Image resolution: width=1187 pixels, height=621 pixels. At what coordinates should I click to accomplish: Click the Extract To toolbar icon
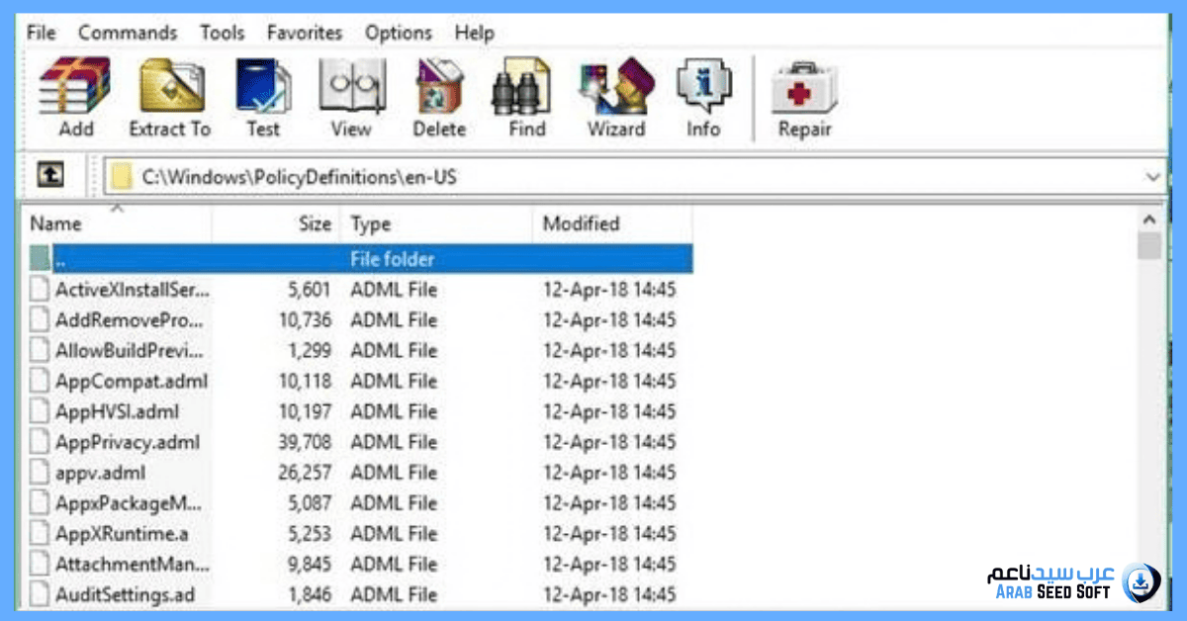coord(169,98)
